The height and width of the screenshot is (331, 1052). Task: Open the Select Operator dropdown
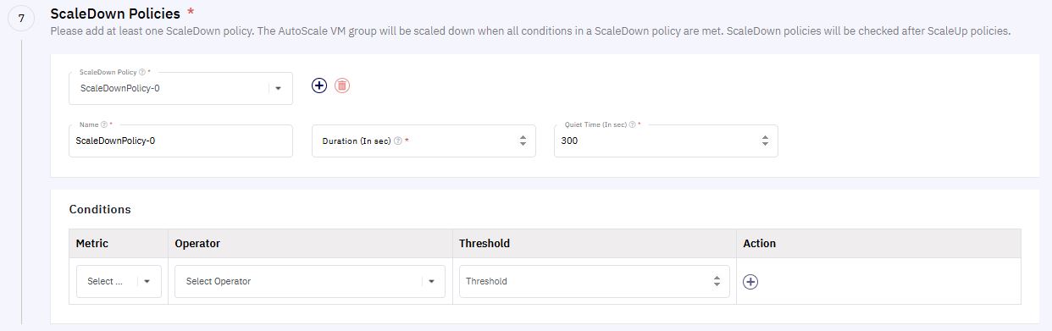click(310, 281)
